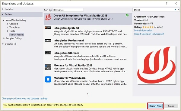Click the Infragistics Ultimate icon
181x111 pixels.
point(48,53)
